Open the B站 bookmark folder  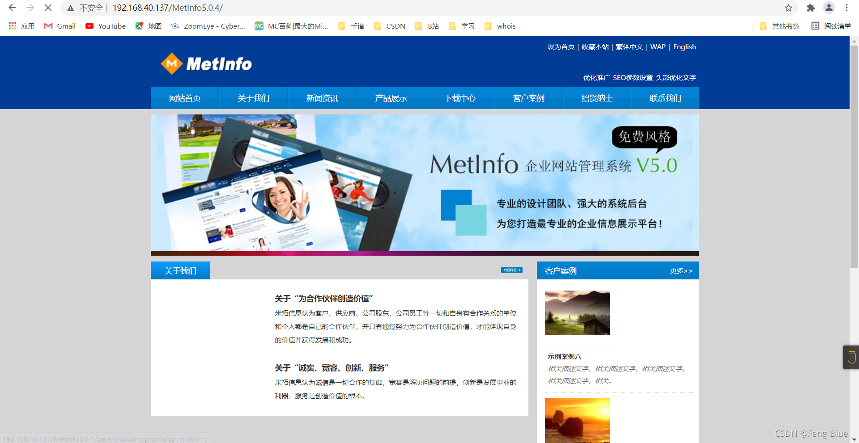tap(427, 26)
